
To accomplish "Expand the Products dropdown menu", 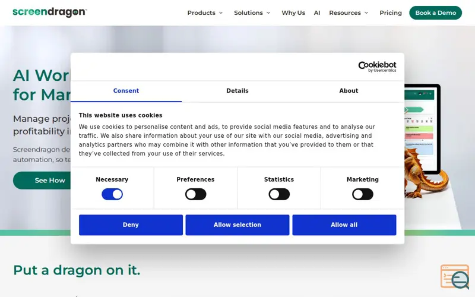I will coord(205,12).
